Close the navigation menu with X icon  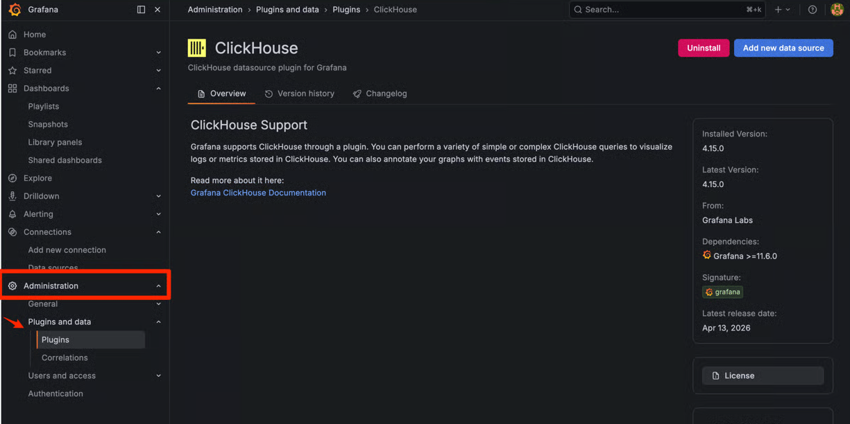(x=158, y=10)
